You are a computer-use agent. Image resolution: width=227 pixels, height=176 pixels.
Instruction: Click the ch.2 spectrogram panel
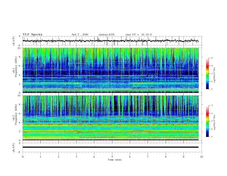(110, 118)
